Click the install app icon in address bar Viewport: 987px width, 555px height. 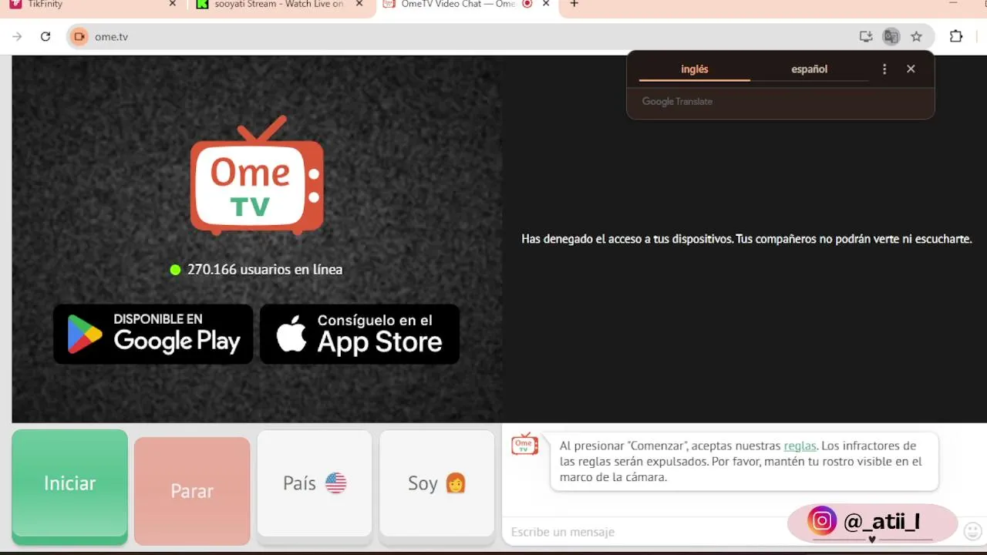click(866, 36)
